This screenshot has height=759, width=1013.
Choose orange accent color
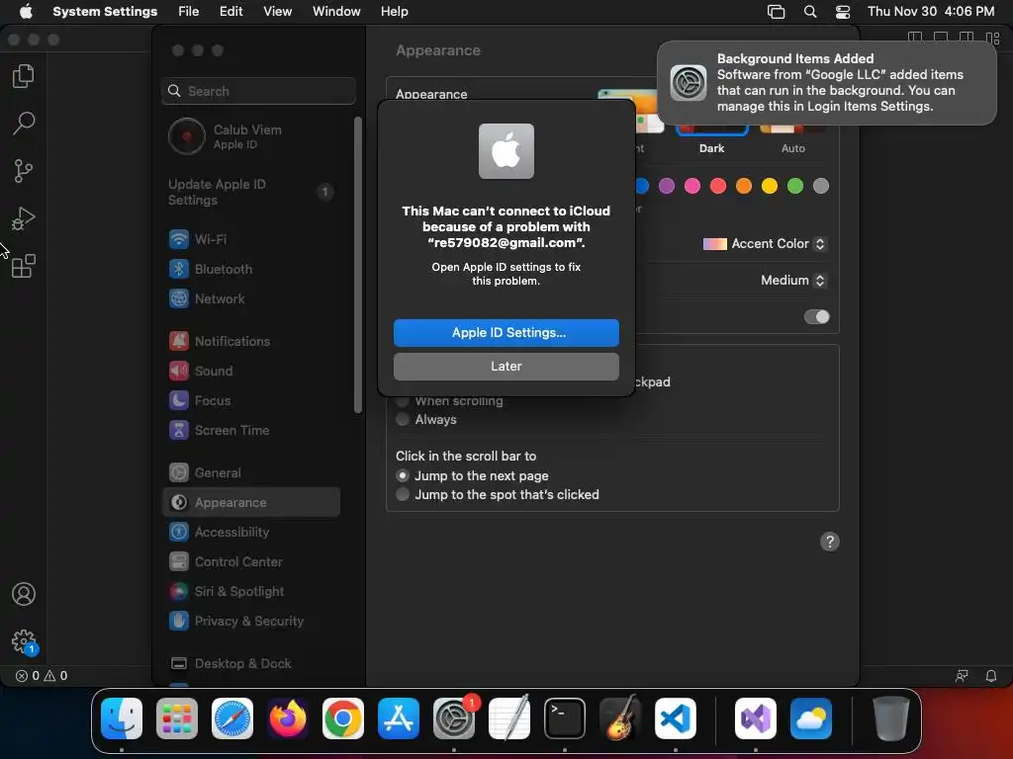[744, 187]
